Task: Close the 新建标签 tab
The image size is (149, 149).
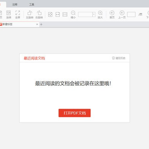Action: (37, 24)
